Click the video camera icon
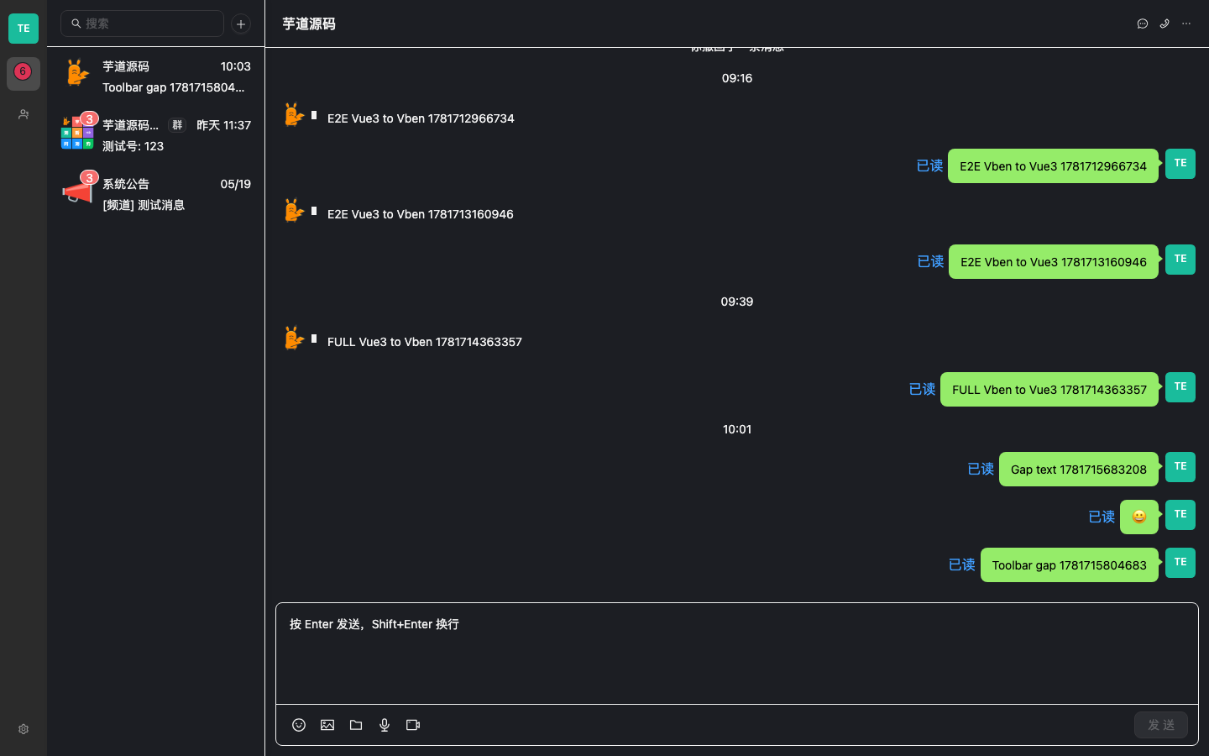 pos(413,725)
